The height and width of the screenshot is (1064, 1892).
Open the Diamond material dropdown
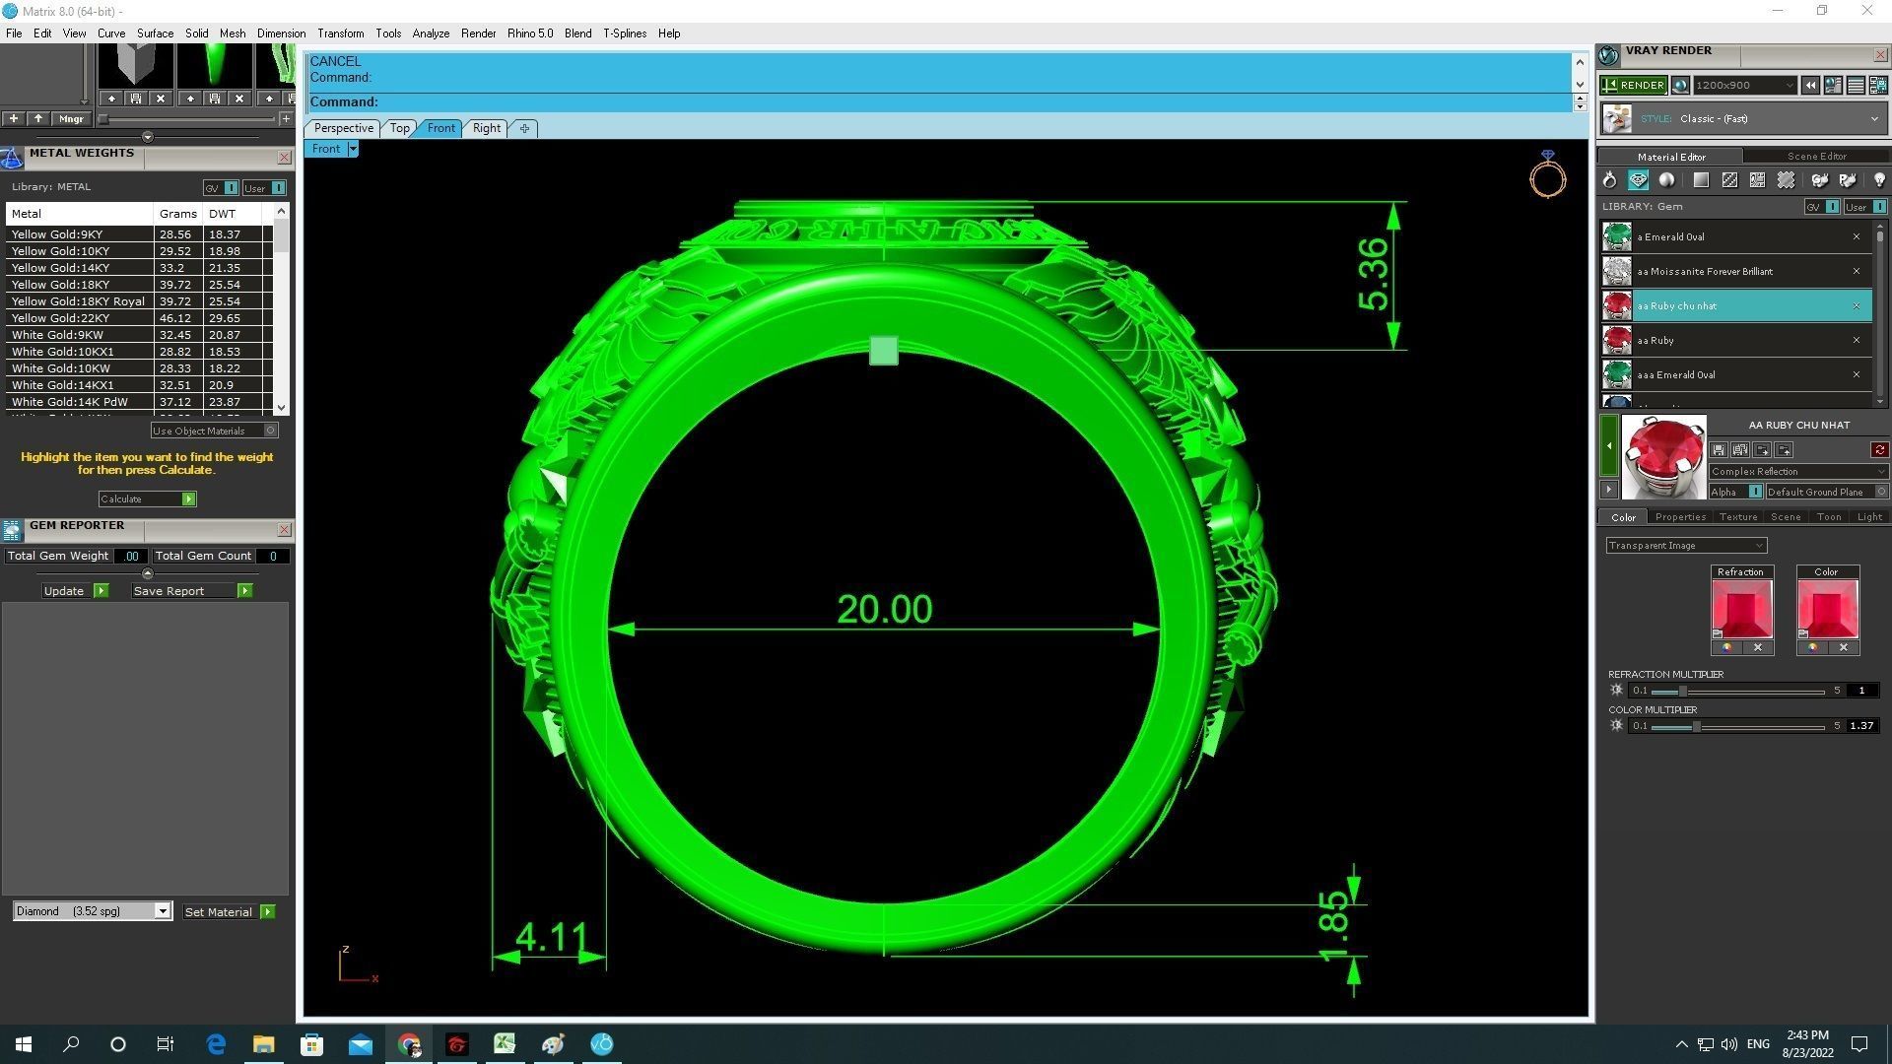[163, 912]
